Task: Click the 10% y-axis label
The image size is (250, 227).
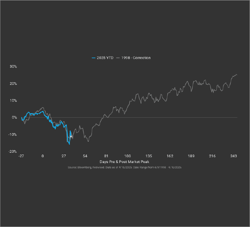Action: pos(13,100)
